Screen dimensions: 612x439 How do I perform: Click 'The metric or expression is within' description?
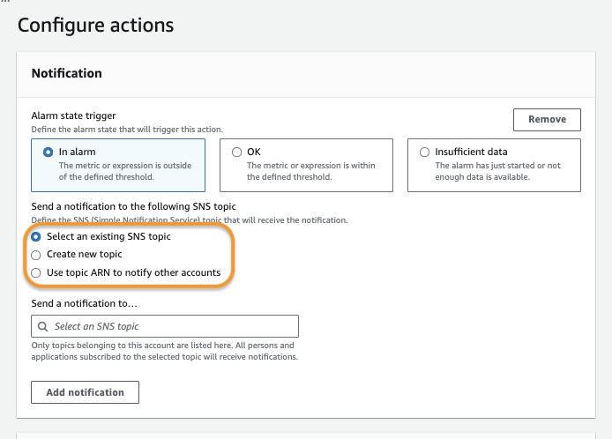point(310,171)
